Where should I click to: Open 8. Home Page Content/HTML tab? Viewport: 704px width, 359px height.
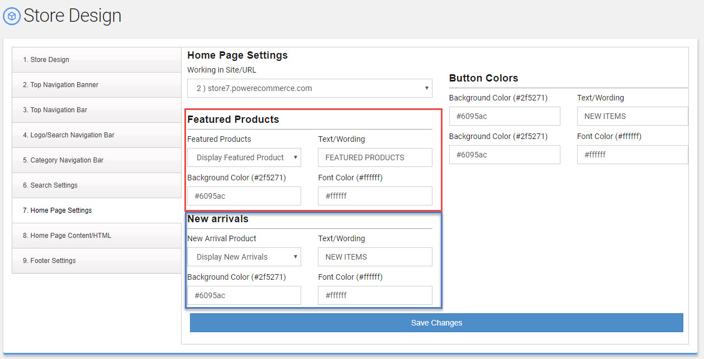[96, 236]
